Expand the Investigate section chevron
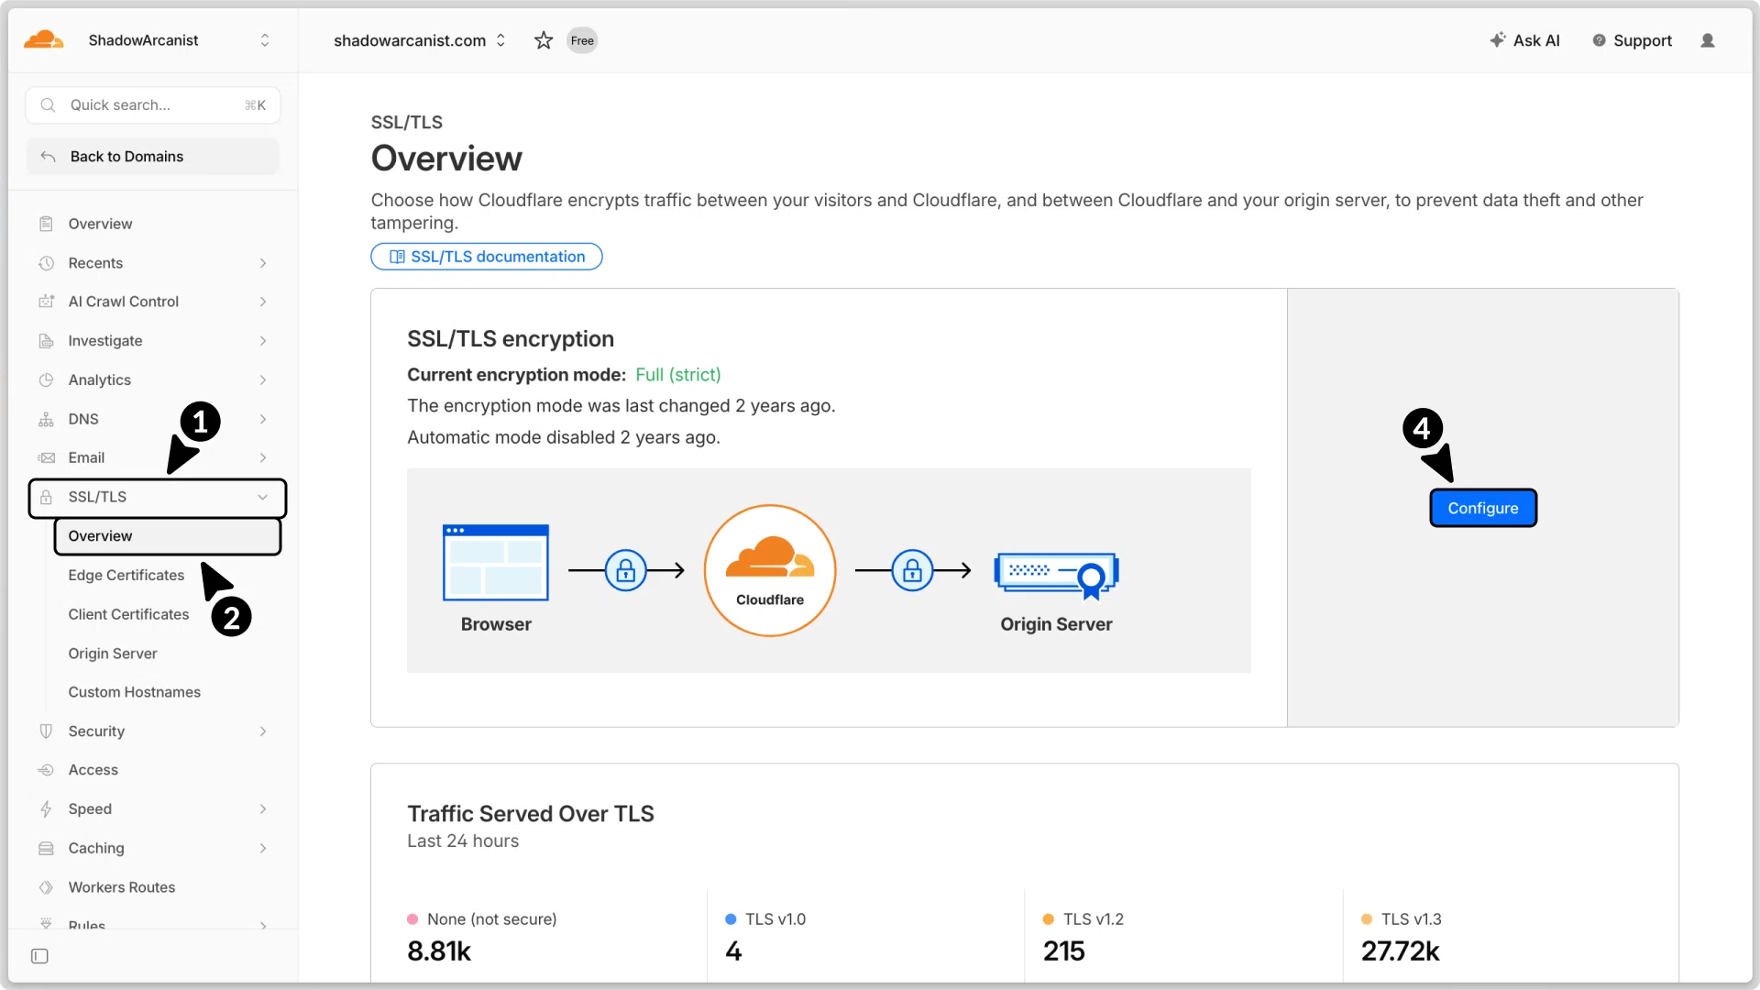 tap(263, 341)
